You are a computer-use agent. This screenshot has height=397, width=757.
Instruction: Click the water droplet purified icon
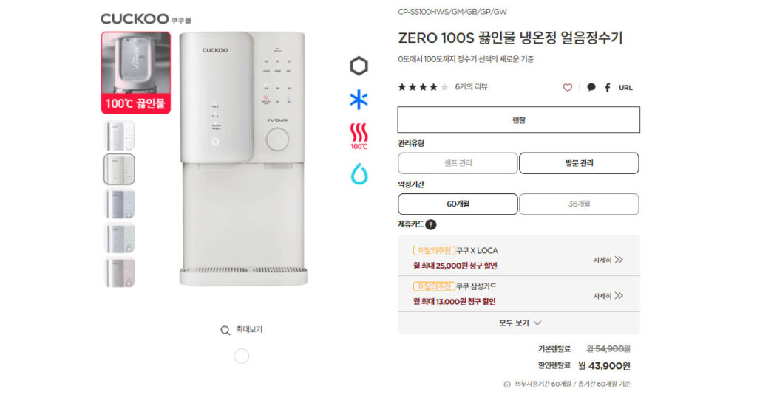pos(359,174)
